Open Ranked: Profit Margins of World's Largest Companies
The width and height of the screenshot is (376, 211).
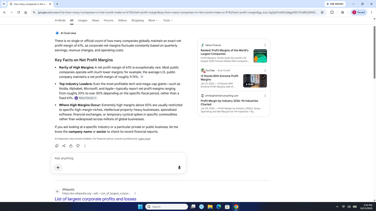pyautogui.click(x=224, y=52)
